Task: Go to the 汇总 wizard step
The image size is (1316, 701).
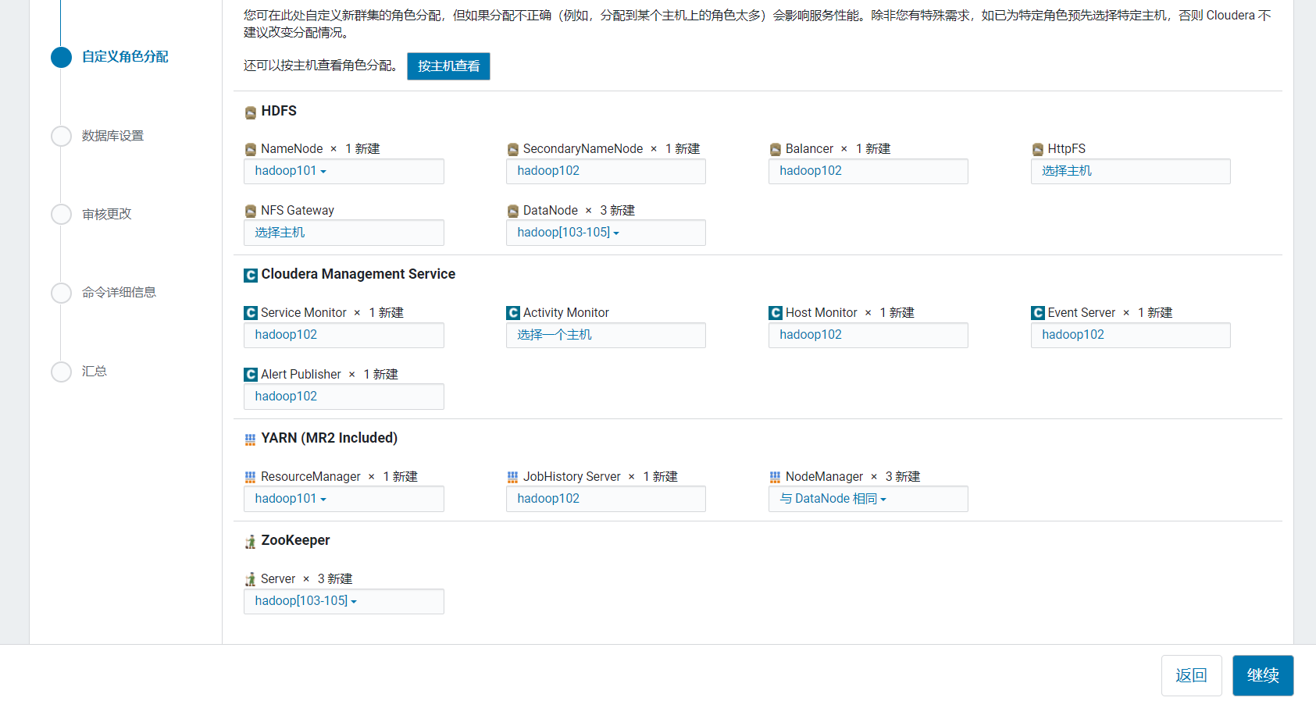Action: [95, 371]
